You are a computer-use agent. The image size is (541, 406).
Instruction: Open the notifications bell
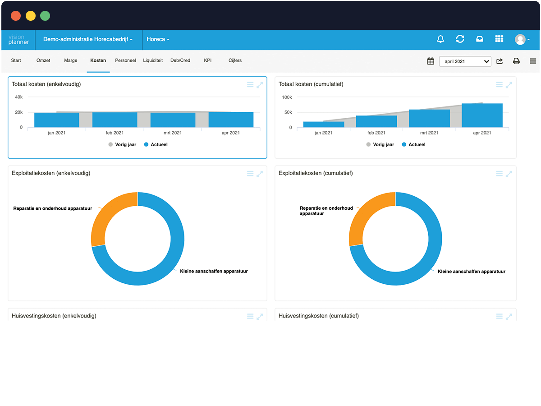[440, 39]
